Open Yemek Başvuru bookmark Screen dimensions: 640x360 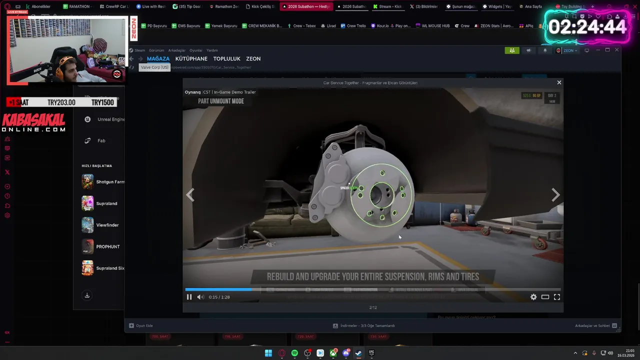click(x=221, y=26)
